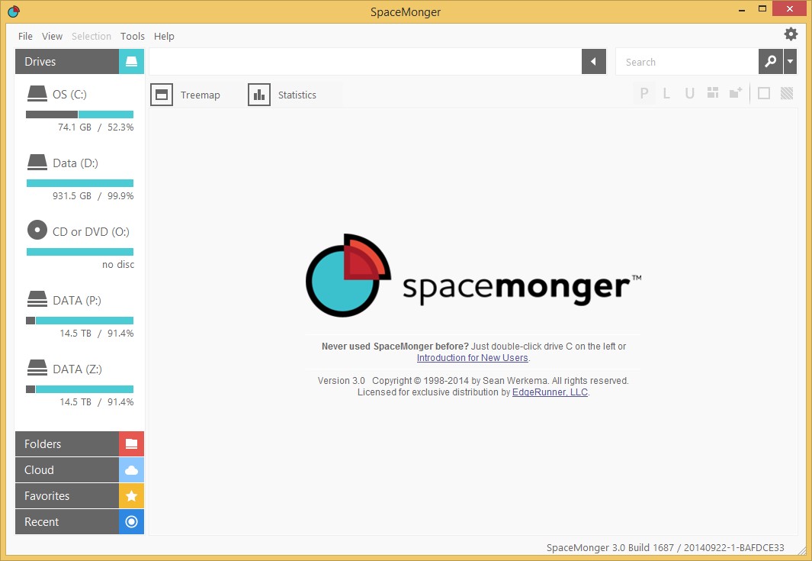Open the View menu
This screenshot has height=561, width=812.
click(x=52, y=36)
